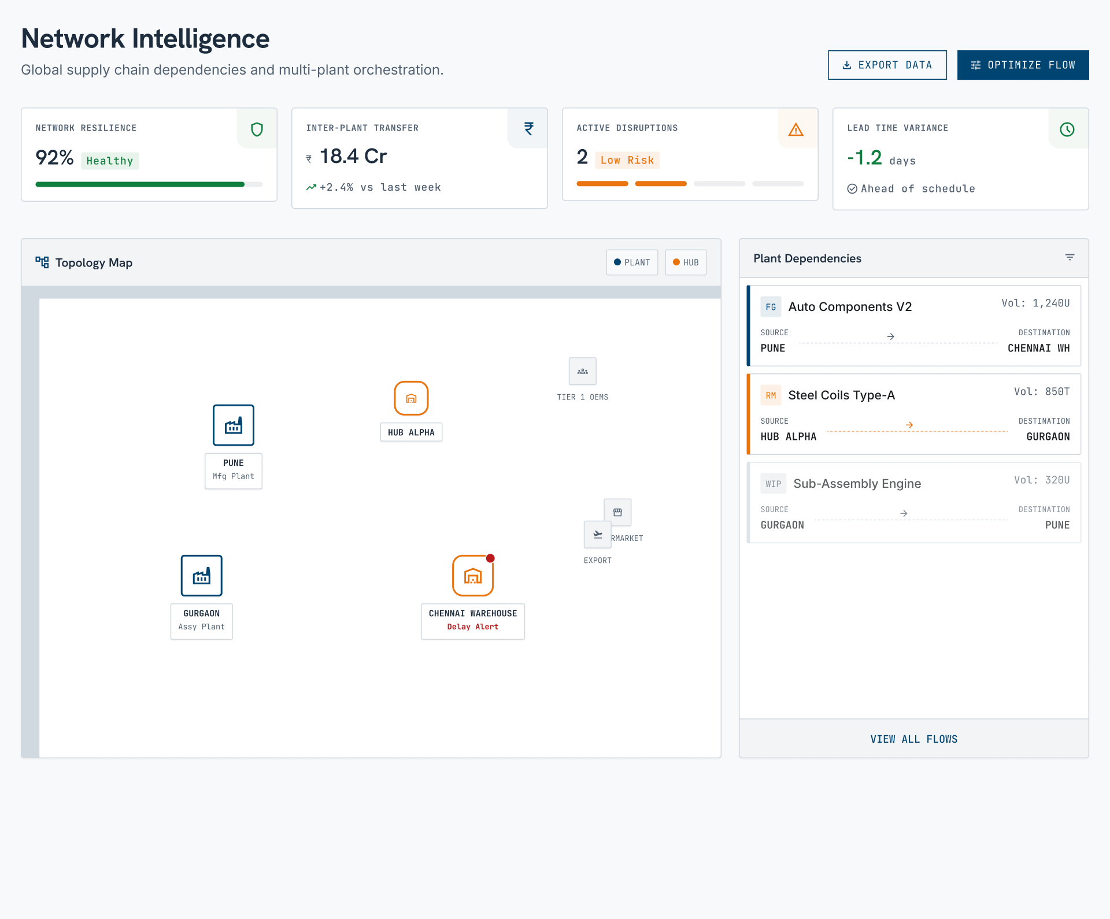Click the Healthy status badge

110,161
